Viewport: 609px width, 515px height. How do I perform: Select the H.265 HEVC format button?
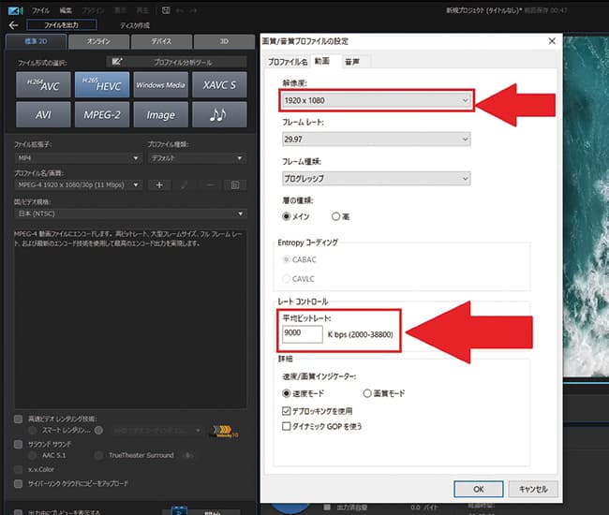point(102,84)
